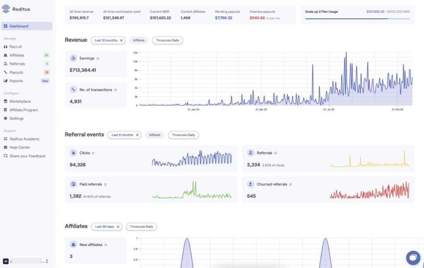Clear the Last 12 months revenue filter

click(x=121, y=41)
